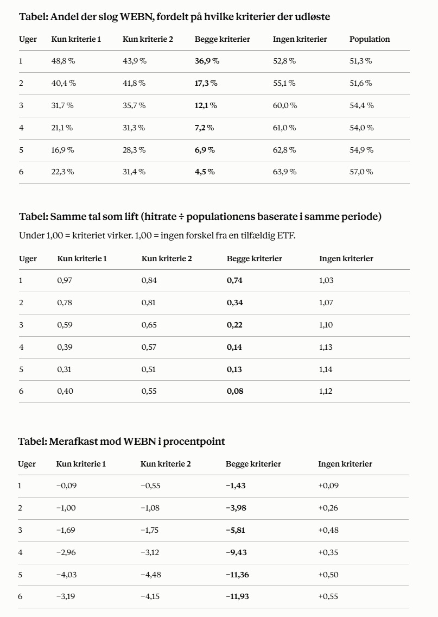
Task: Click the 57,0 % population value
Action: [x=361, y=172]
